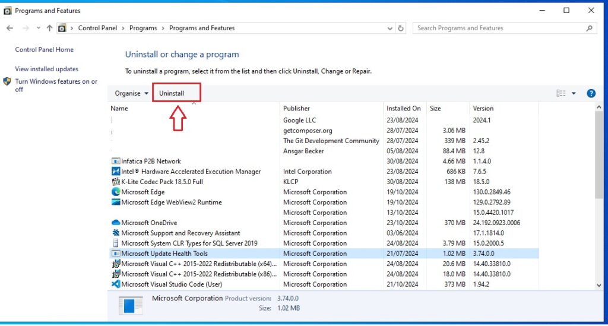Select Microsoft Edge icon
This screenshot has height=326, width=608.
(x=116, y=192)
